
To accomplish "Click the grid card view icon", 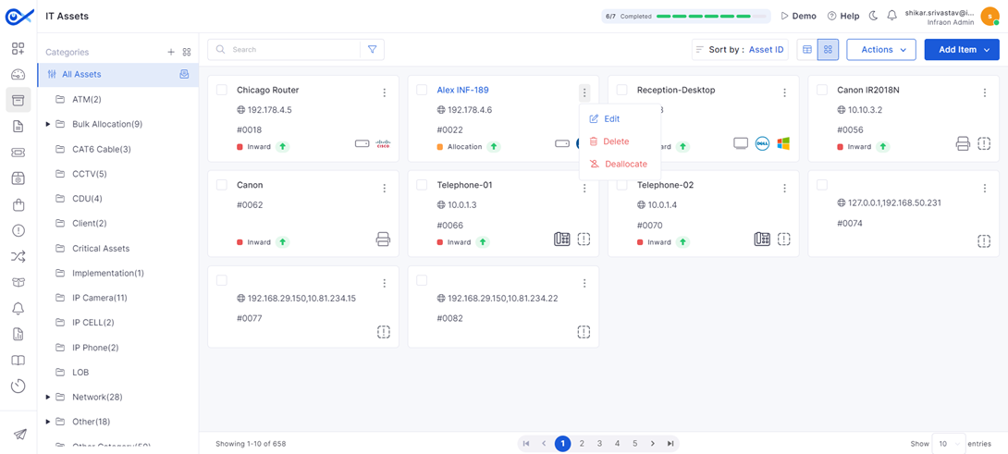I will coord(828,50).
